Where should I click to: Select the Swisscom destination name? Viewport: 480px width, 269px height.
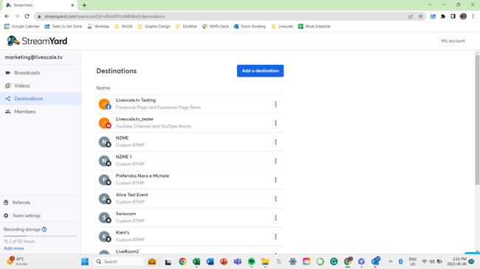tap(126, 214)
